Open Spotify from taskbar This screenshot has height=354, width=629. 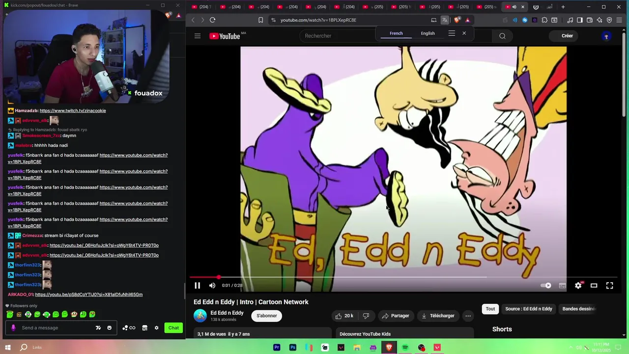click(x=405, y=348)
